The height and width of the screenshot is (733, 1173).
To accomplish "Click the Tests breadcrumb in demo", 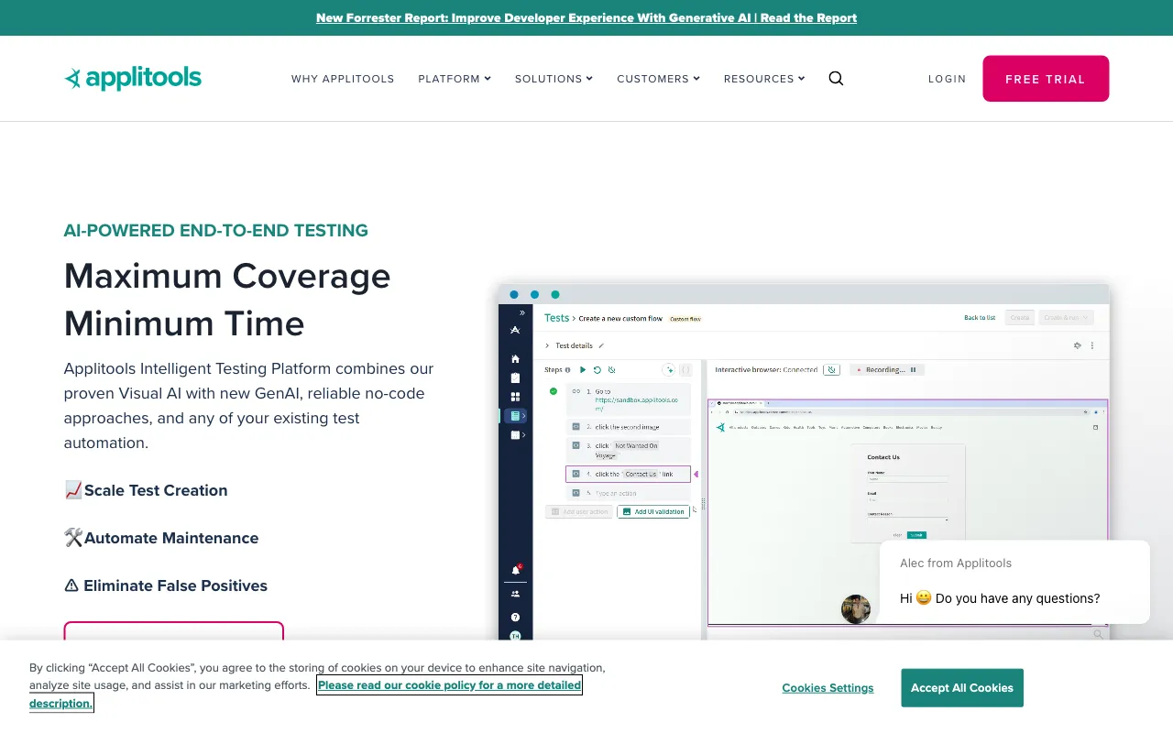I will click(x=556, y=318).
